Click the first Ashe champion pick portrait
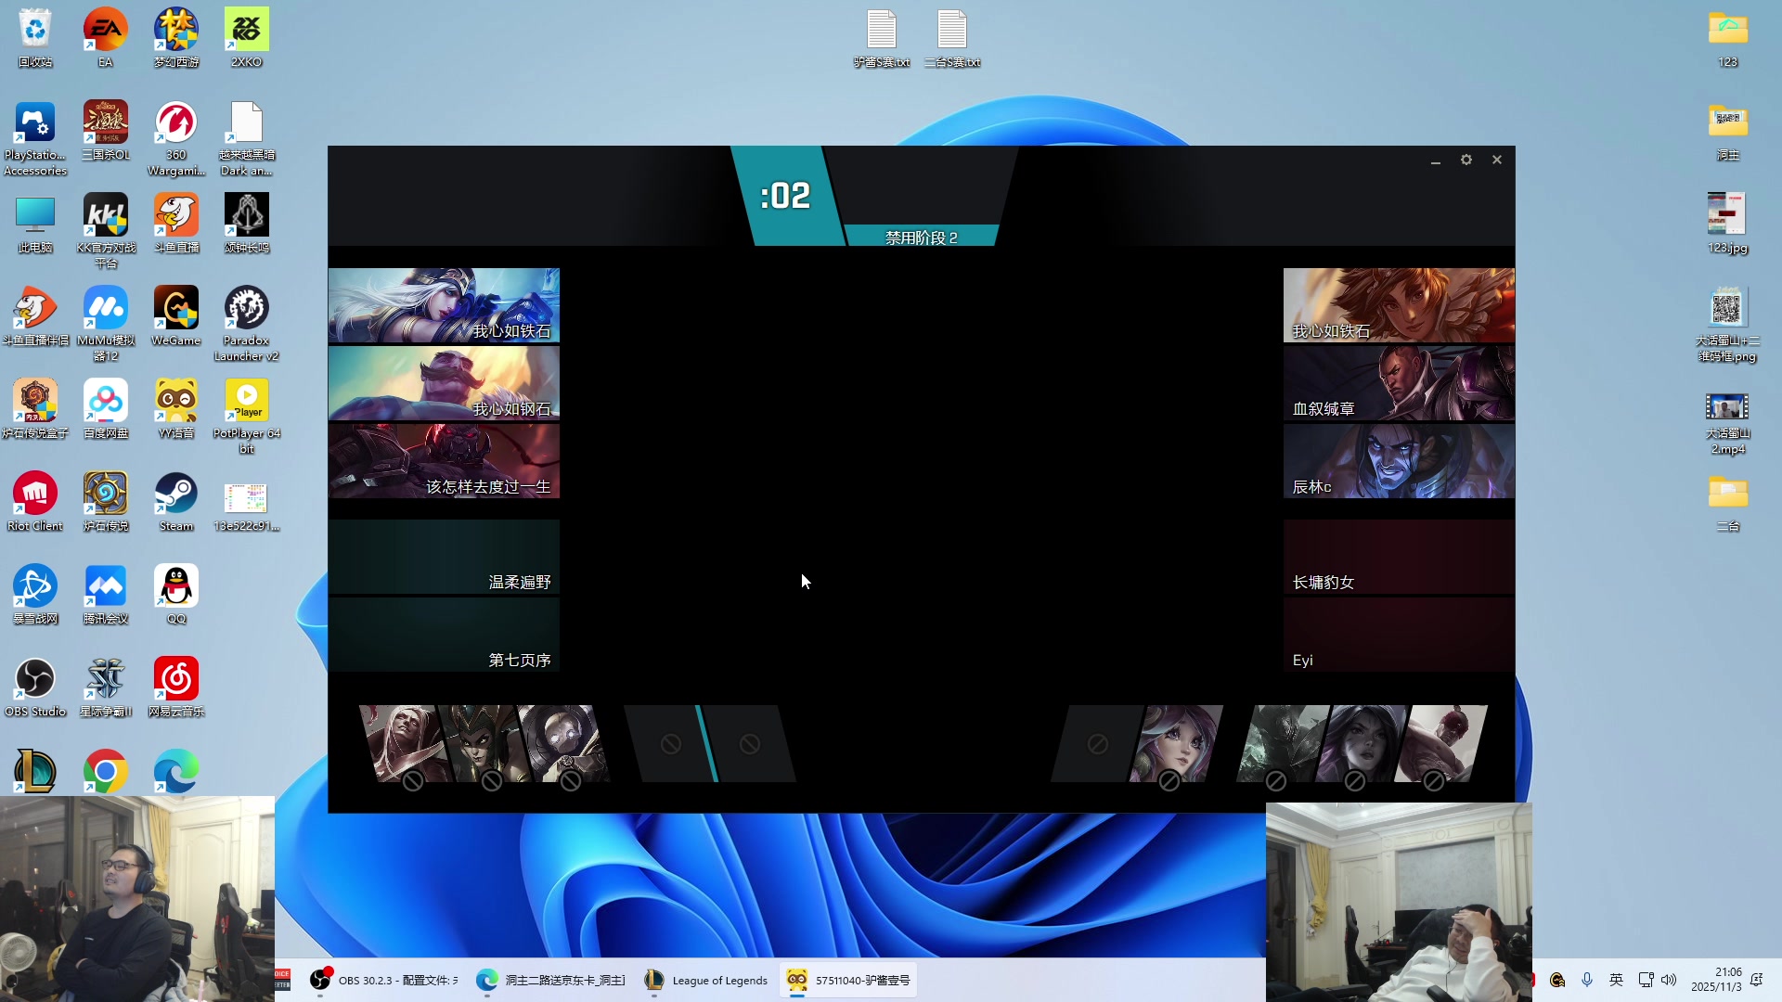Image resolution: width=1782 pixels, height=1002 pixels. coord(444,305)
